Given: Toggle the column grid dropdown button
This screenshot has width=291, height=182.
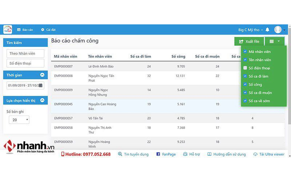Looking at the screenshot, I should point(275,42).
